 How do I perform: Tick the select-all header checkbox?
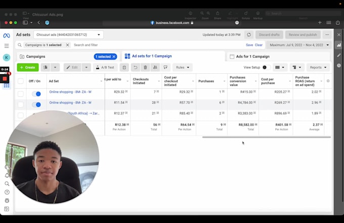coord(21,81)
